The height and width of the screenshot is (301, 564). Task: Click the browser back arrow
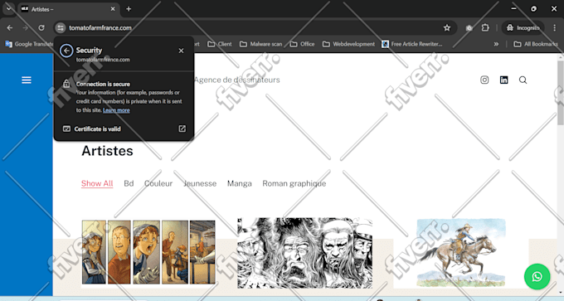coord(10,27)
